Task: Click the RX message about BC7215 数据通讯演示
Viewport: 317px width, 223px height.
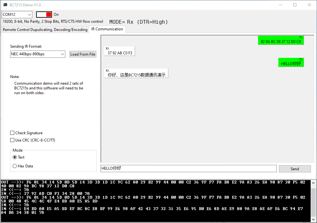Action: (136, 73)
